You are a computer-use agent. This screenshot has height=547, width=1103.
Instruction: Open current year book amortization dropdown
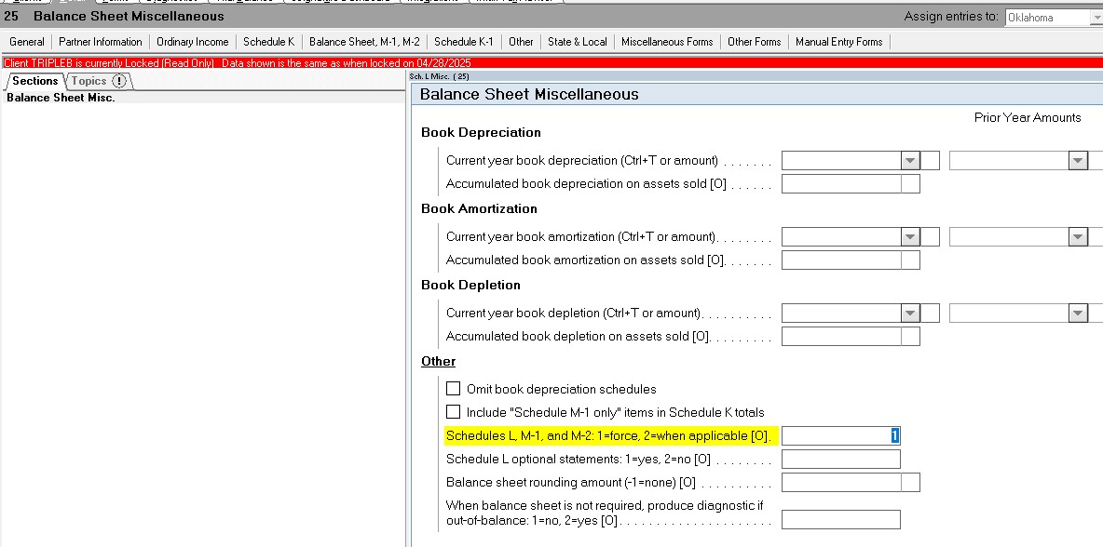tap(910, 235)
